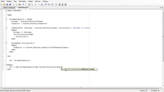Viewport: 164px width, 92px height.
Task: Show previous constructor overload in tooltip
Action: click(x=62, y=69)
